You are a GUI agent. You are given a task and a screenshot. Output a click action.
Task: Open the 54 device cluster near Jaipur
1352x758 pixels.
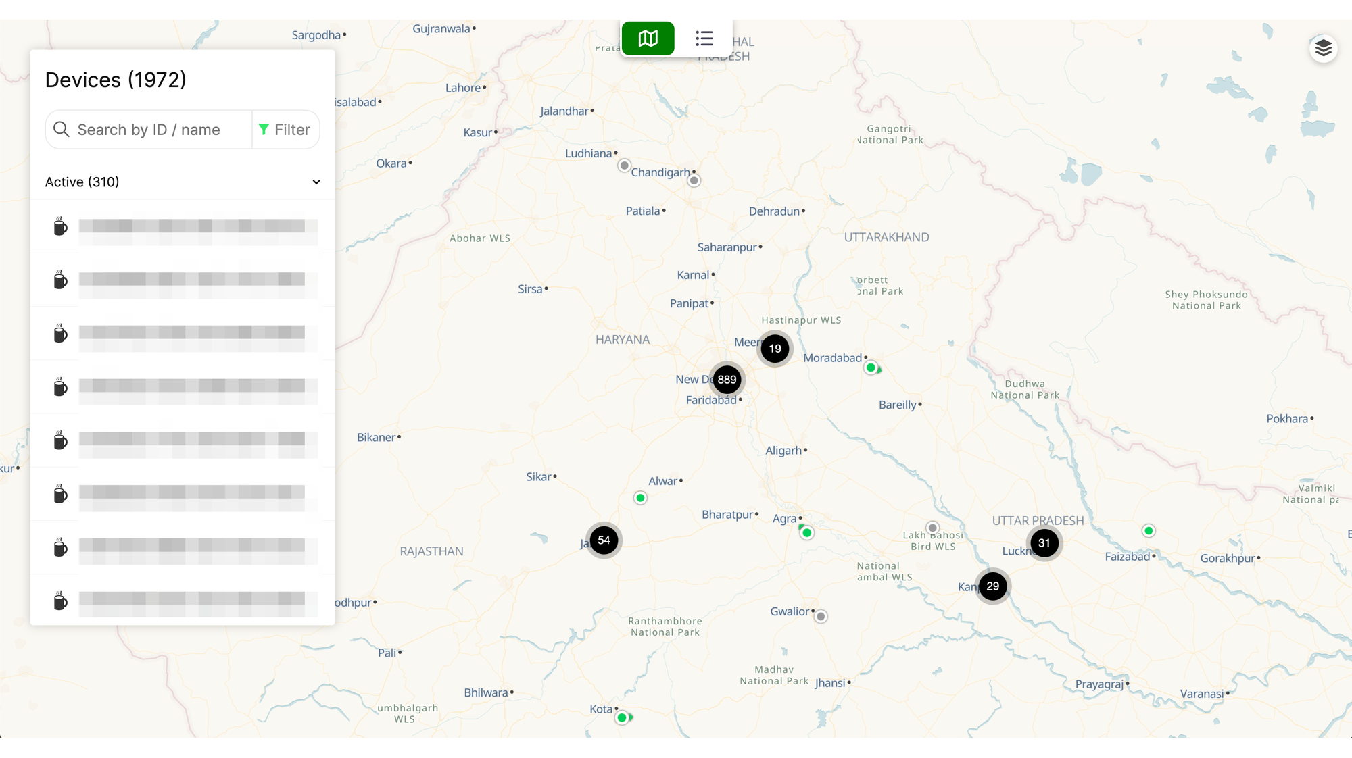(x=604, y=540)
